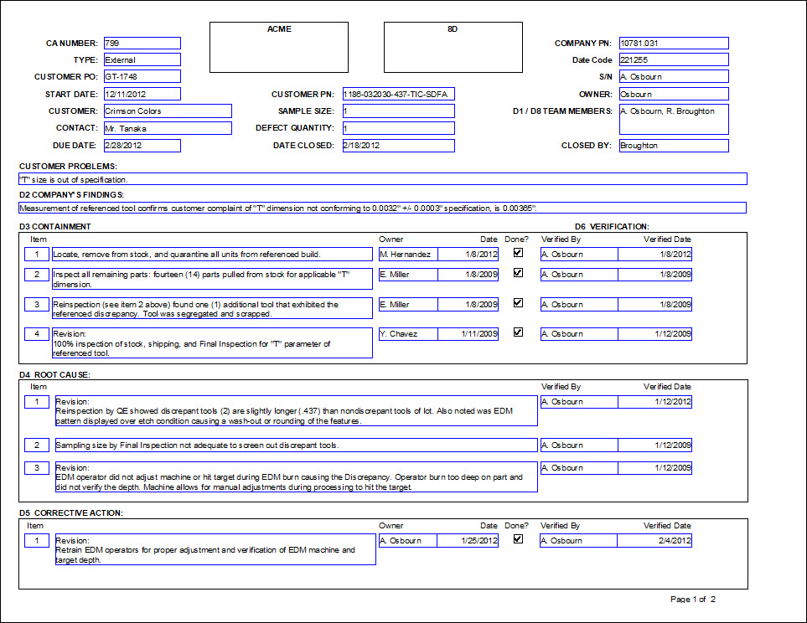The height and width of the screenshot is (623, 807).
Task: Focus the Sample Size field
Action: click(397, 111)
